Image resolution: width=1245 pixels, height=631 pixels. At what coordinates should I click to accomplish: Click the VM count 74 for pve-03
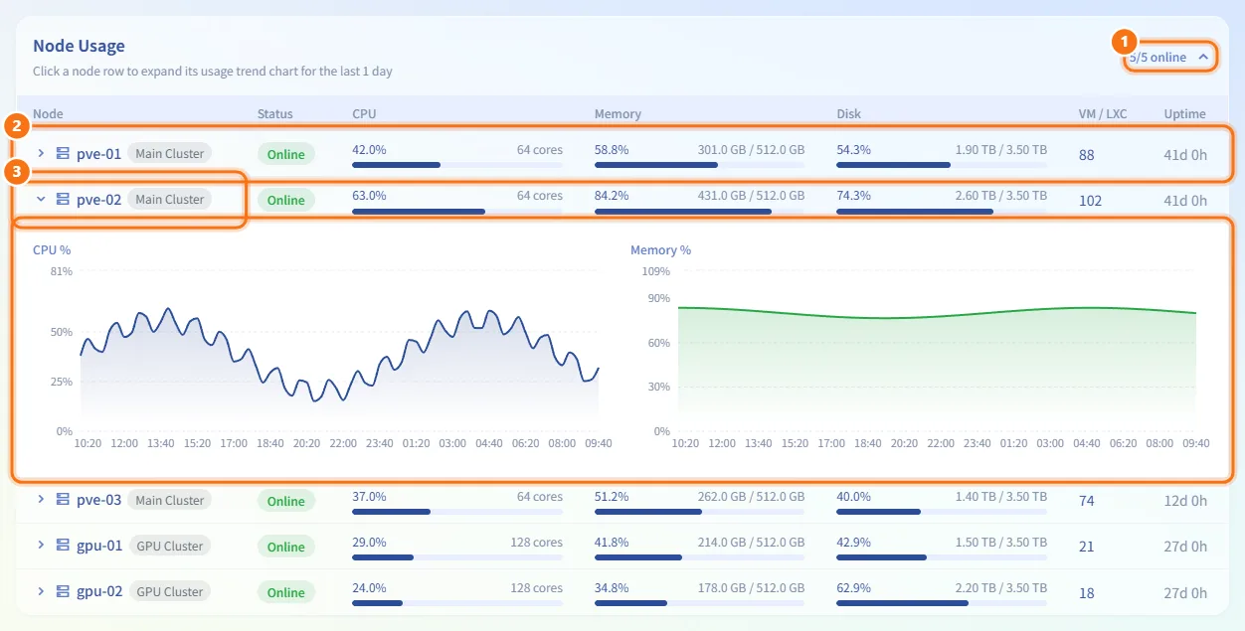[x=1087, y=502]
